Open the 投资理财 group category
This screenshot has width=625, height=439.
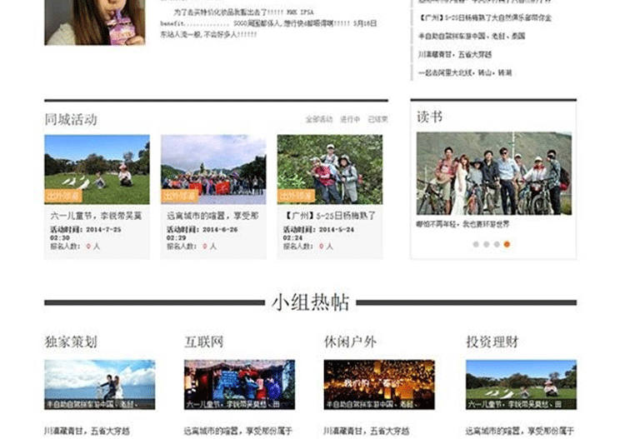[492, 342]
